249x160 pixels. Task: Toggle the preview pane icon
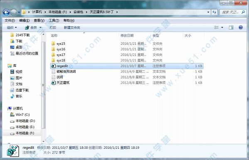pyautogui.click(x=231, y=27)
